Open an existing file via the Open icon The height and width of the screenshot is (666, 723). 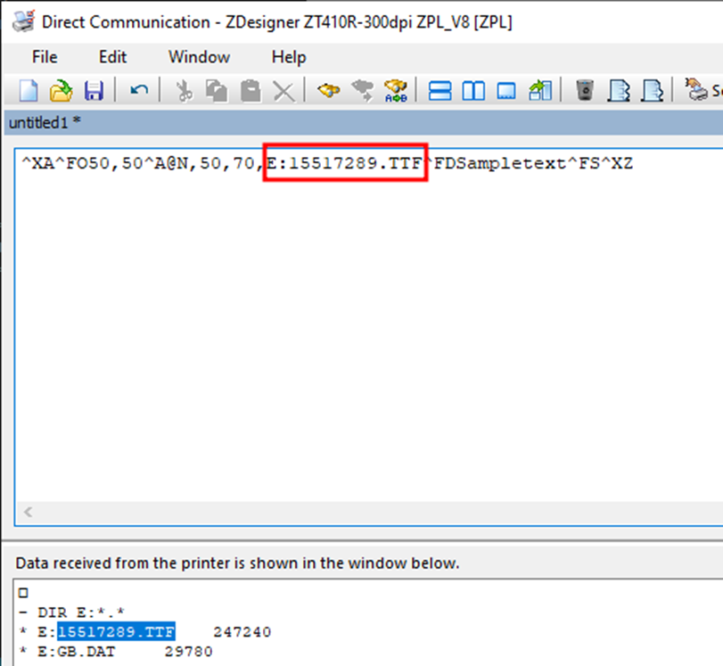pyautogui.click(x=61, y=90)
